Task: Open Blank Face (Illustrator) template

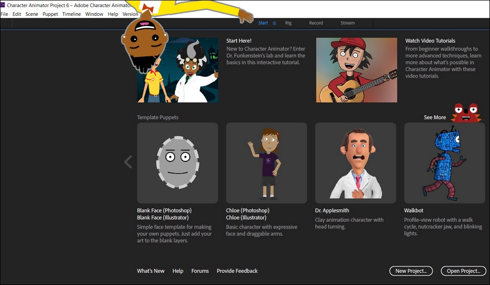Action: point(163,217)
